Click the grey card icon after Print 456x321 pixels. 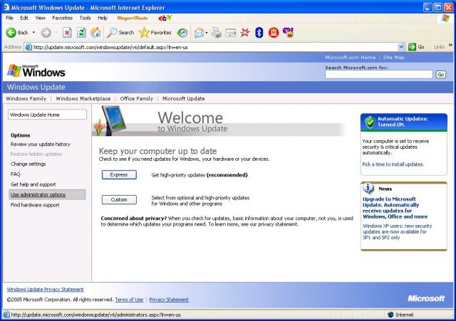click(x=231, y=33)
